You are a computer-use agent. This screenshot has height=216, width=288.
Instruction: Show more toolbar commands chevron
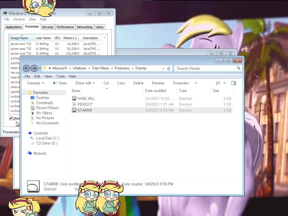point(196,83)
